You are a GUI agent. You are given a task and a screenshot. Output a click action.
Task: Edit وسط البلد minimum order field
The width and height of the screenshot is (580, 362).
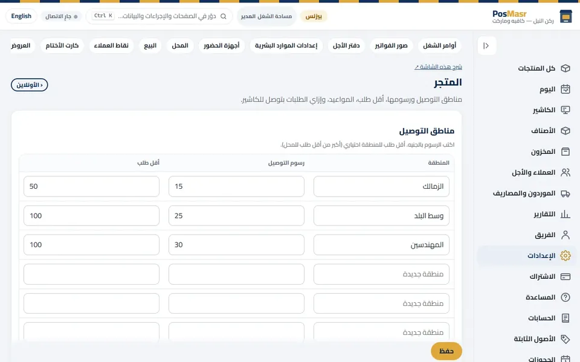(x=91, y=216)
